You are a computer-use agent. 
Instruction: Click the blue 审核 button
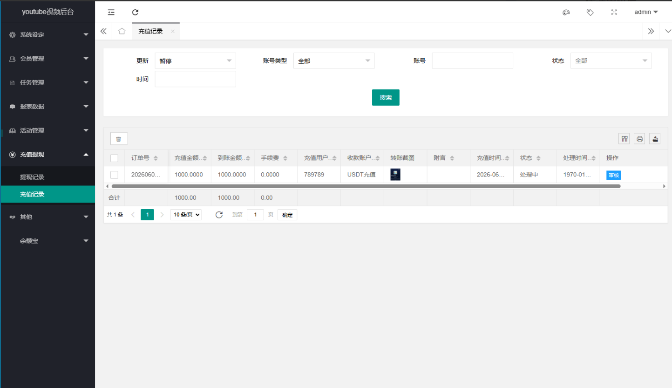(x=614, y=175)
